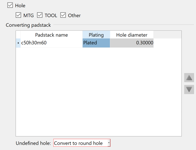Click the move up arrow button
This screenshot has width=196, height=150.
pos(189,78)
